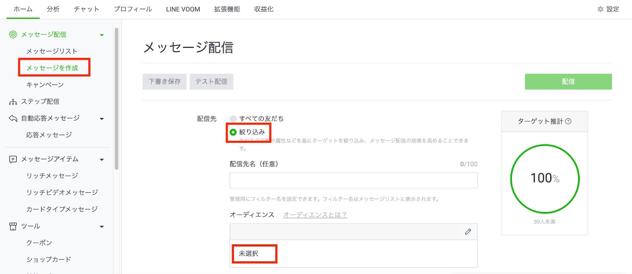
Task: Collapse the メッセージ配信 section arrow
Action: [x=102, y=35]
